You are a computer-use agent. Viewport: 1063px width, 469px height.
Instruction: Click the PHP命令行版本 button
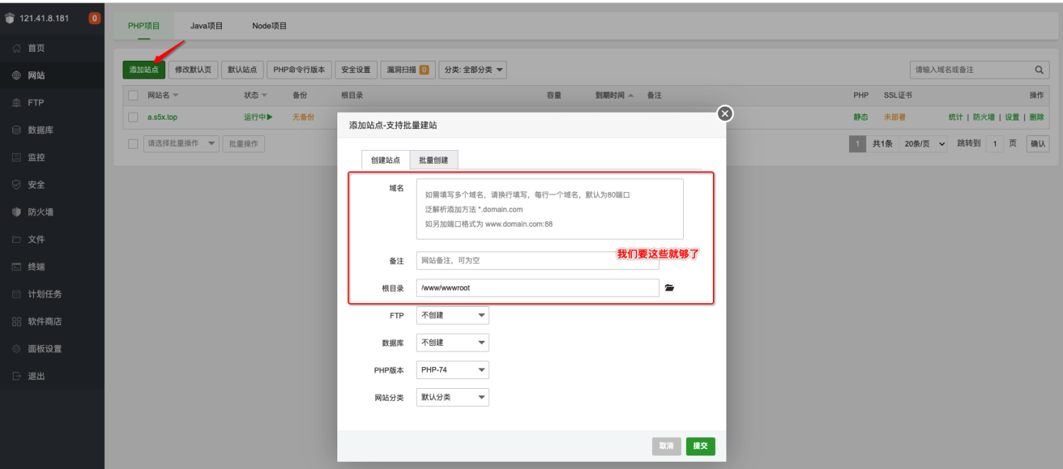(x=299, y=69)
